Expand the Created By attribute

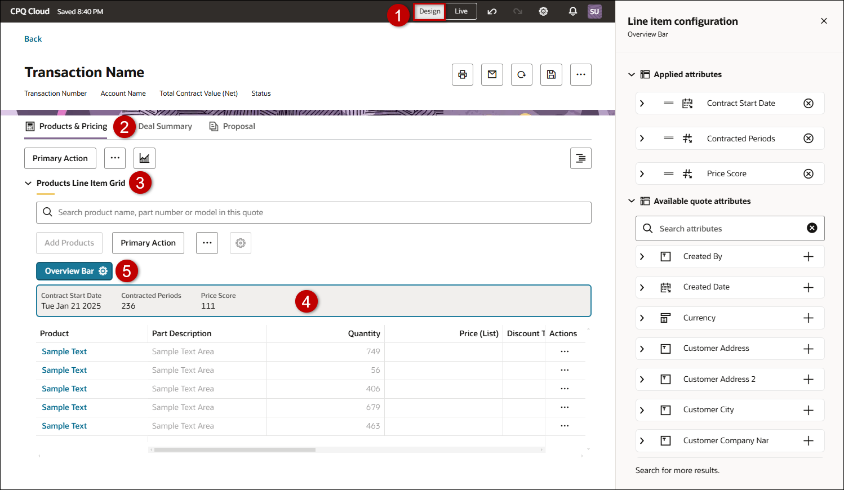click(642, 256)
